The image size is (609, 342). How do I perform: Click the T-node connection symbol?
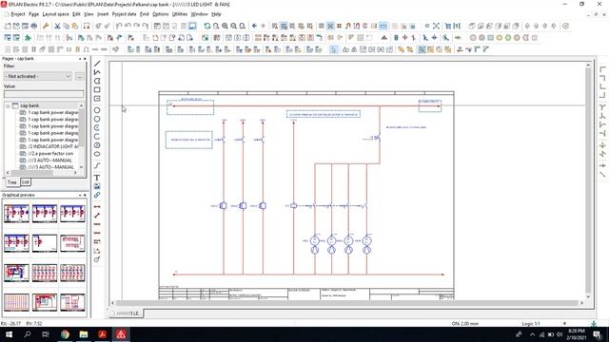(x=602, y=107)
